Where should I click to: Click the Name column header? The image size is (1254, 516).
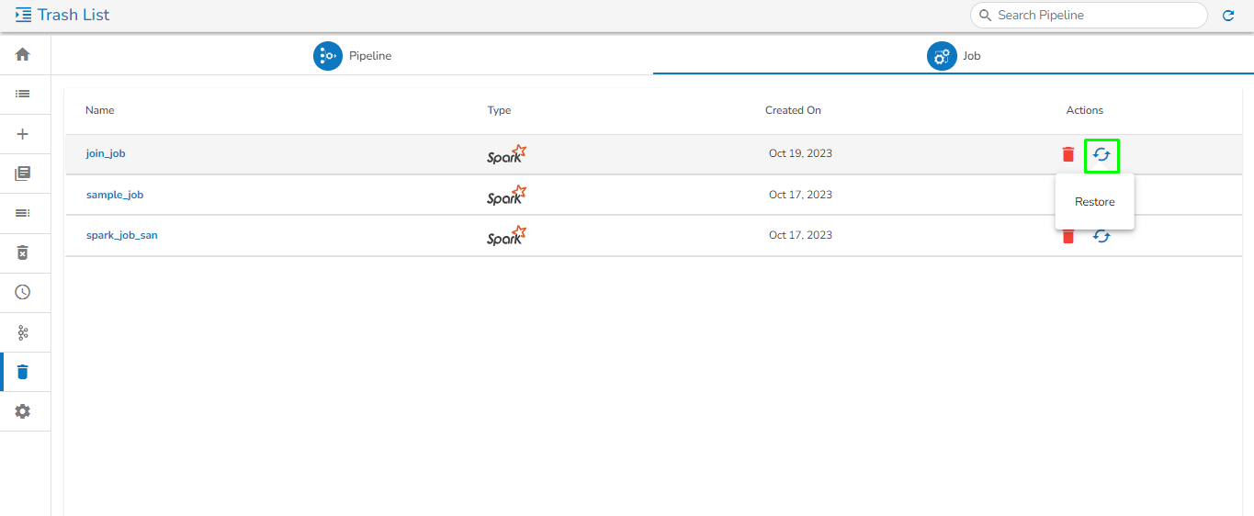tap(100, 110)
